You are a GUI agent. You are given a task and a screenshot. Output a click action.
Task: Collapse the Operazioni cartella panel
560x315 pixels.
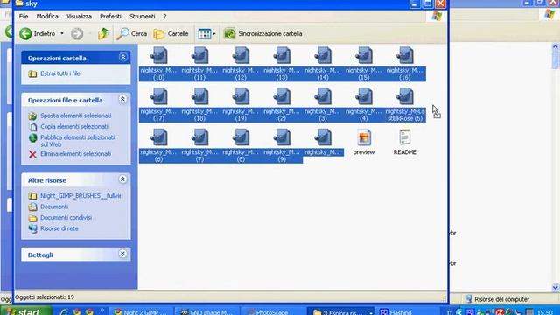point(122,57)
